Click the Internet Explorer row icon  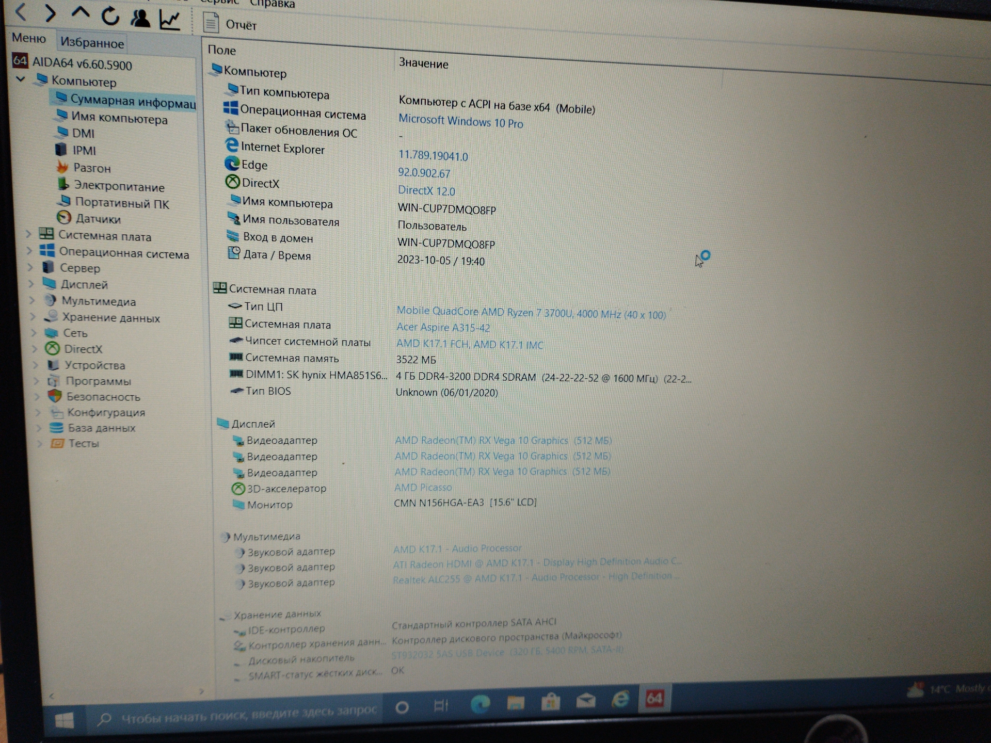(232, 146)
